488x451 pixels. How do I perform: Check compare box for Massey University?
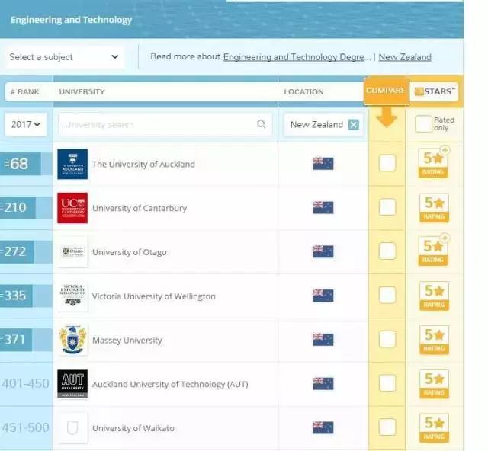click(x=387, y=340)
